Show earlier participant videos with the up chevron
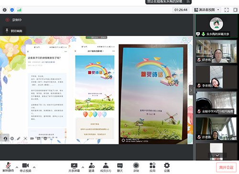Image resolution: width=239 pixels, height=174 pixels. [x=217, y=19]
